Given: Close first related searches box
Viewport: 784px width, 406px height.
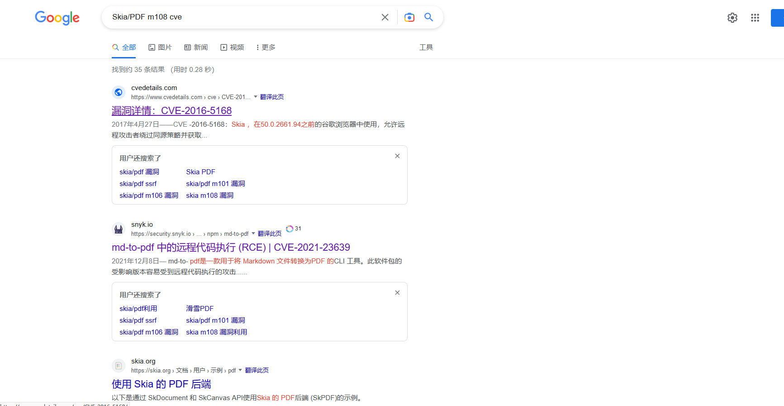Looking at the screenshot, I should coord(397,156).
